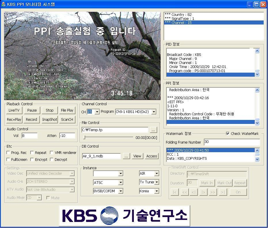Browse for file next to C:\Temp.tp

[153, 130]
